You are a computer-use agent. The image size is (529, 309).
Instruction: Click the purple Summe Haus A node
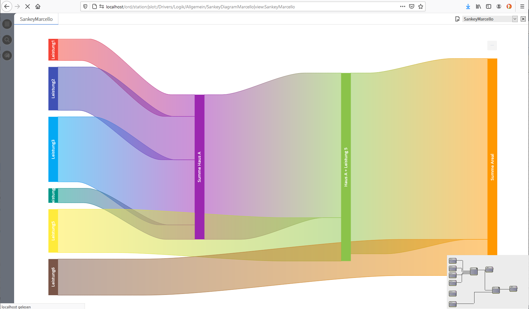[199, 167]
